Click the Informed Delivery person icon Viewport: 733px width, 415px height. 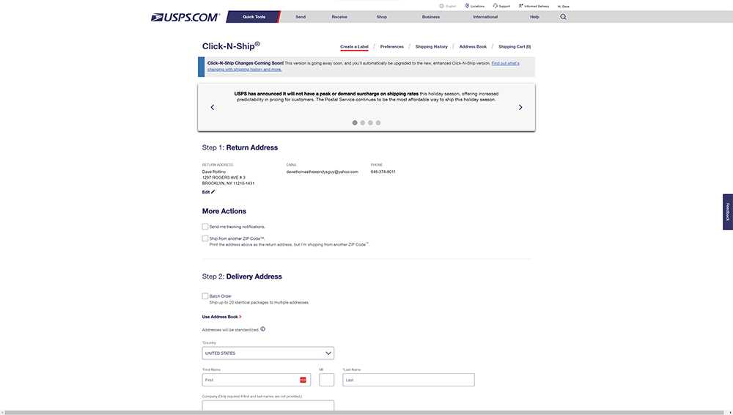[520, 6]
